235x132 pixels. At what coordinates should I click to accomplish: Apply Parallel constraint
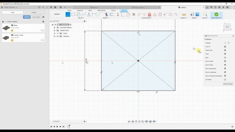(x=139, y=15)
